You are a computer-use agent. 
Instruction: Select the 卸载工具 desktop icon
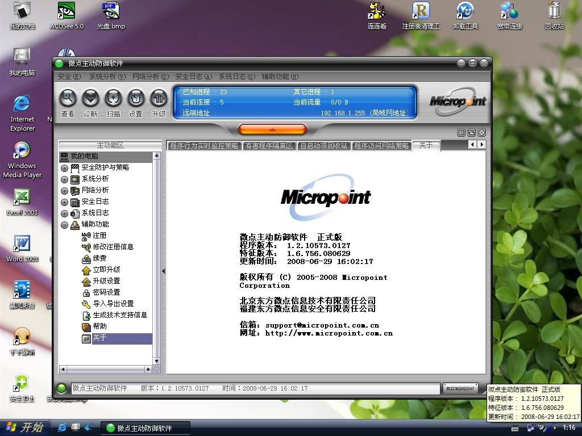point(465,16)
